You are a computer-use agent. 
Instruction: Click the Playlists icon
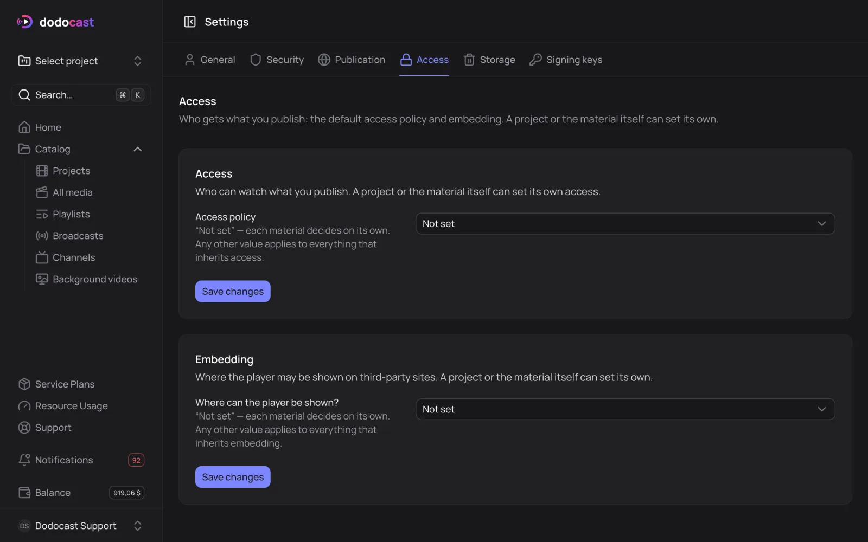click(42, 214)
